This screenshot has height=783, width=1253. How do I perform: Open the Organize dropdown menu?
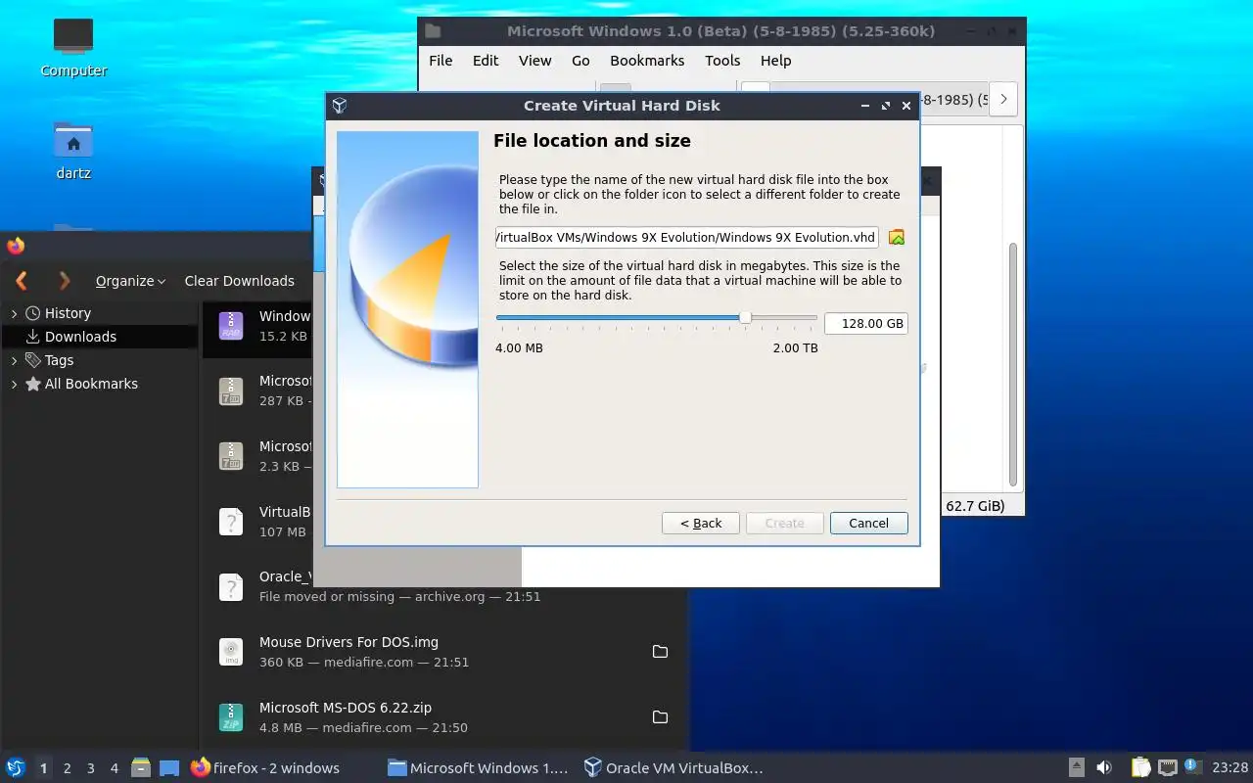pos(130,281)
